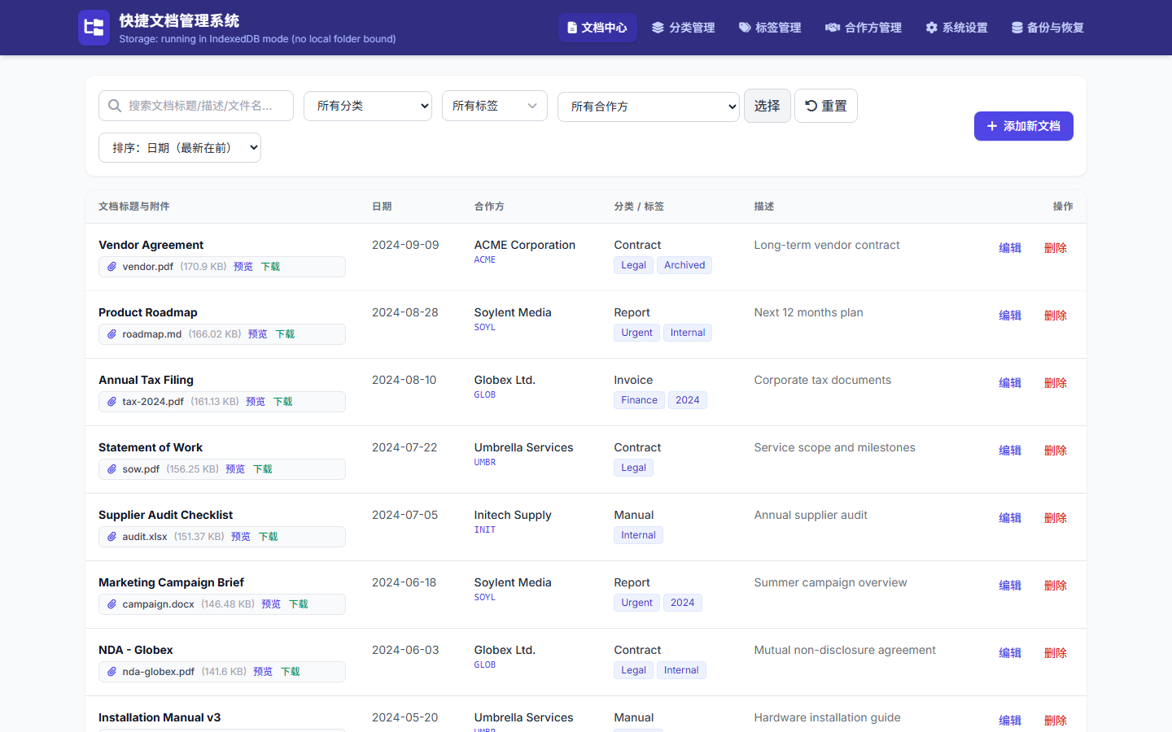Expand the 所有标签 tag dropdown
This screenshot has width=1172, height=732.
495,106
